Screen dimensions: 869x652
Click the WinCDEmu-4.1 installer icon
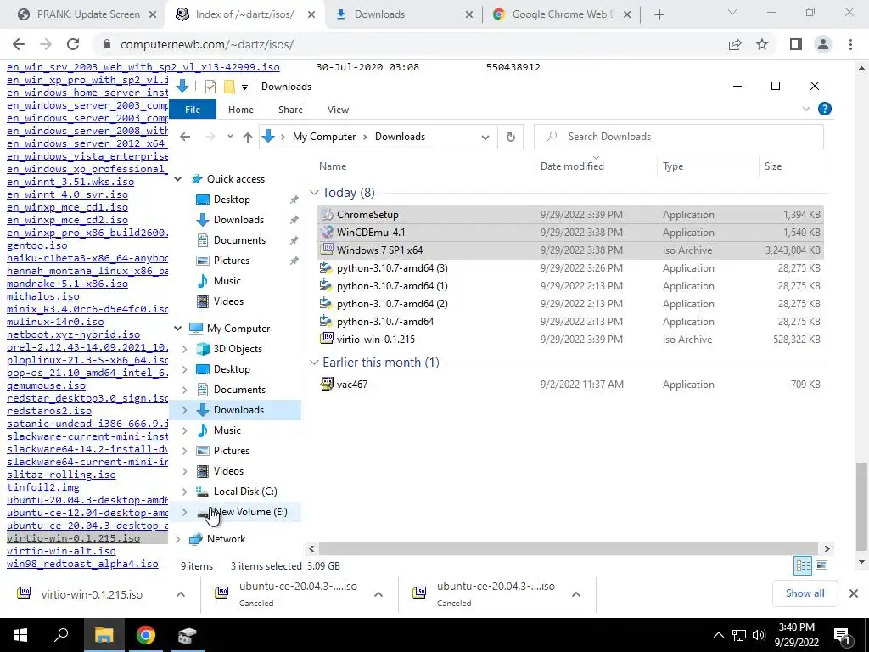tap(327, 233)
